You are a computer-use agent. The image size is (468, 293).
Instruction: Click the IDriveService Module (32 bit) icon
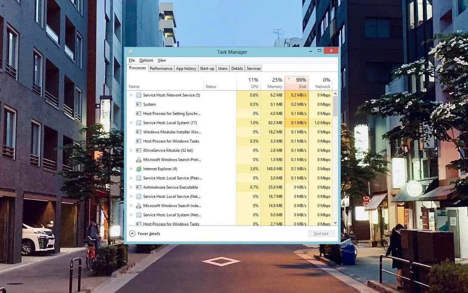(x=139, y=150)
